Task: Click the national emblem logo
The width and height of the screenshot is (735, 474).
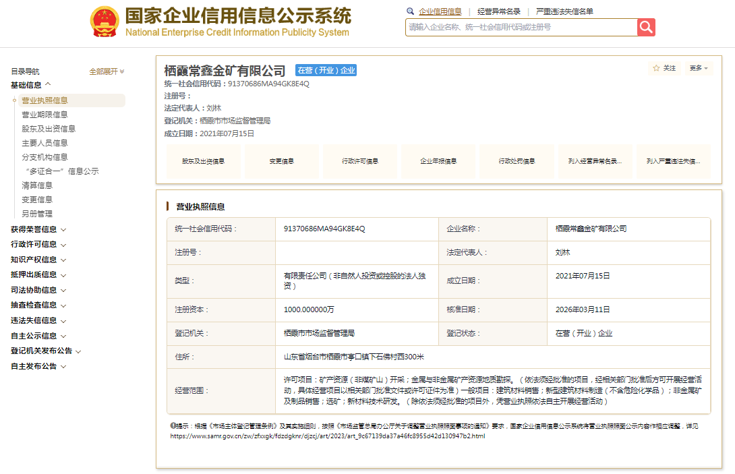Action: coord(104,22)
